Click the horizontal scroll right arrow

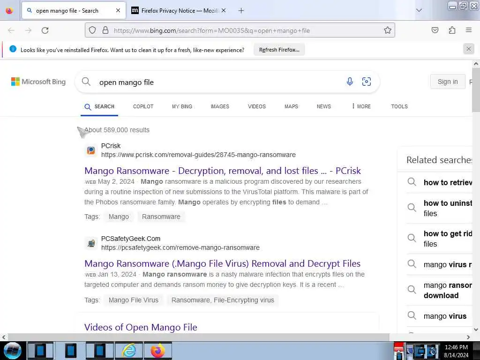[468, 337]
